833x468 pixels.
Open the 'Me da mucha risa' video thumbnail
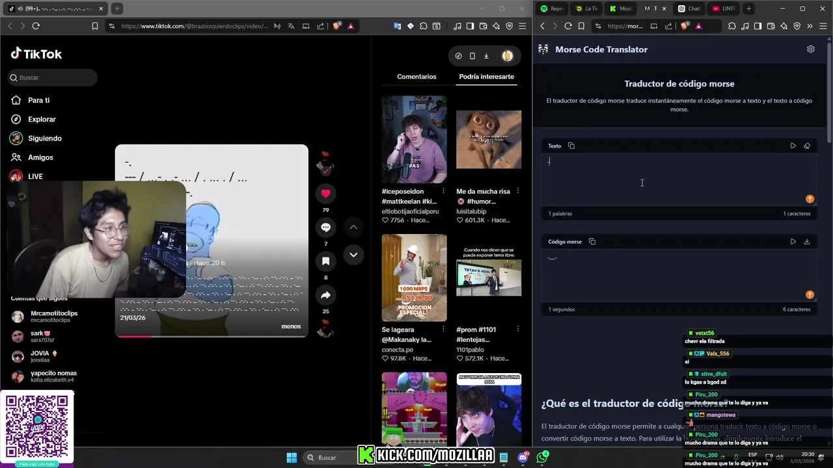tap(489, 140)
